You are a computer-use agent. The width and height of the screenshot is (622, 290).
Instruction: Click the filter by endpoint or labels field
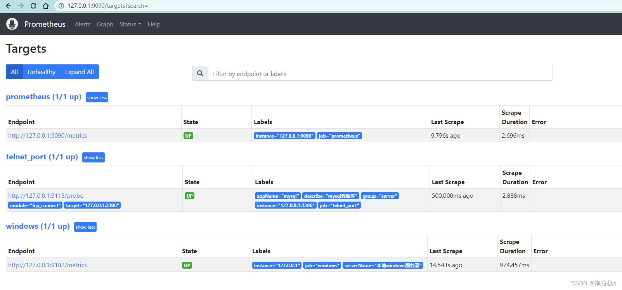380,73
